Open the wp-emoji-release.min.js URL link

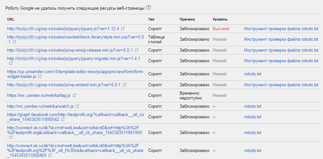70,50
